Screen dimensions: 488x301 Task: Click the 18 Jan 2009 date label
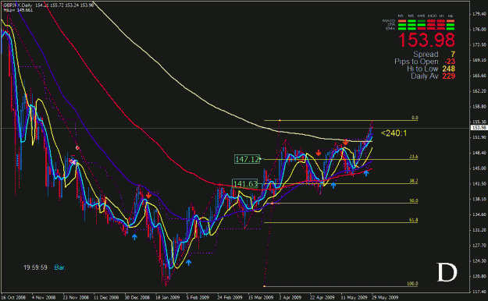coord(168,297)
